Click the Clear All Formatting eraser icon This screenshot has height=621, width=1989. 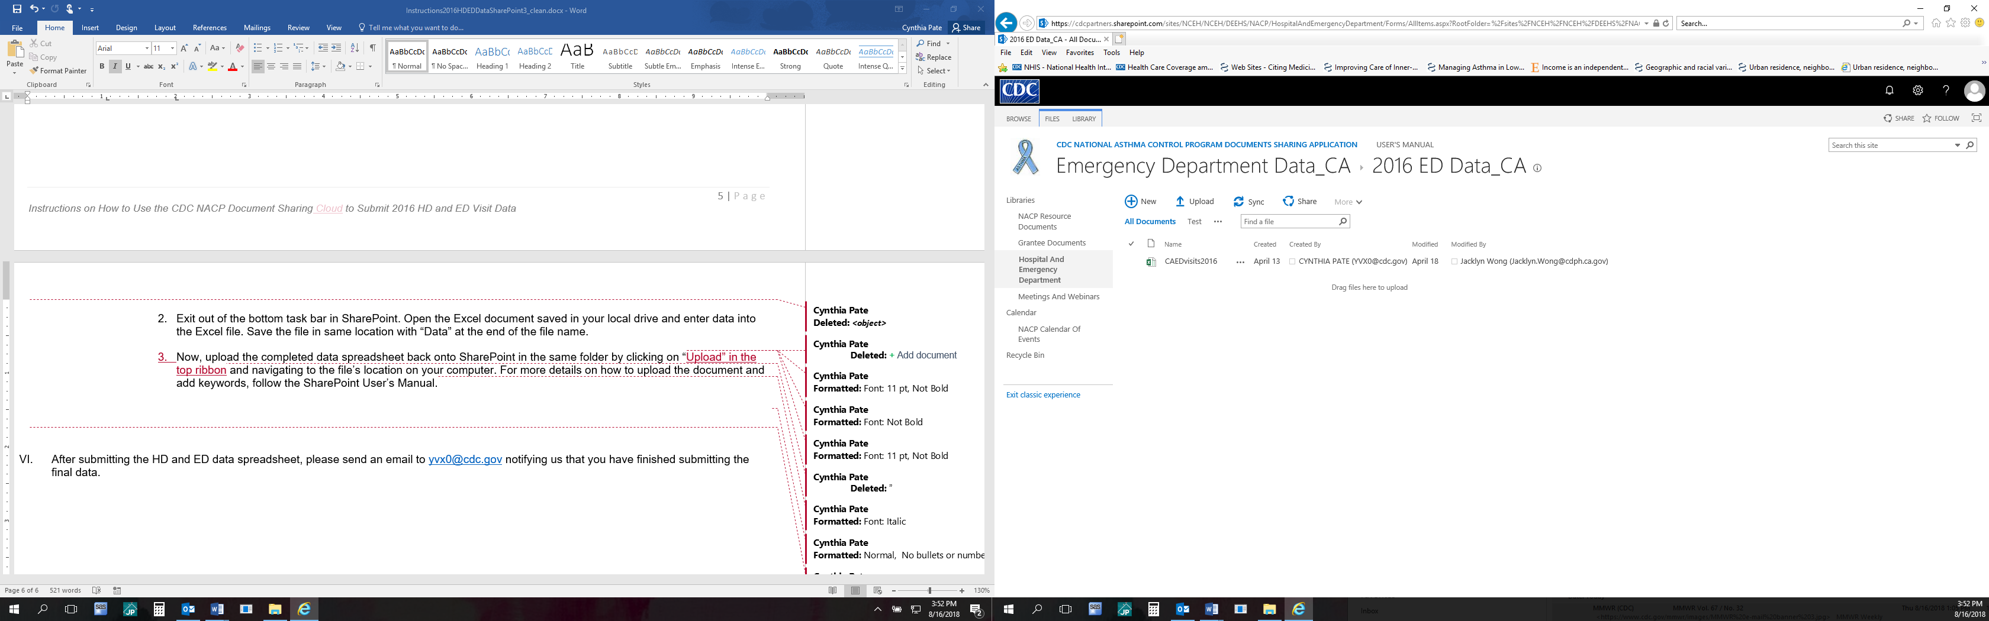click(x=239, y=48)
